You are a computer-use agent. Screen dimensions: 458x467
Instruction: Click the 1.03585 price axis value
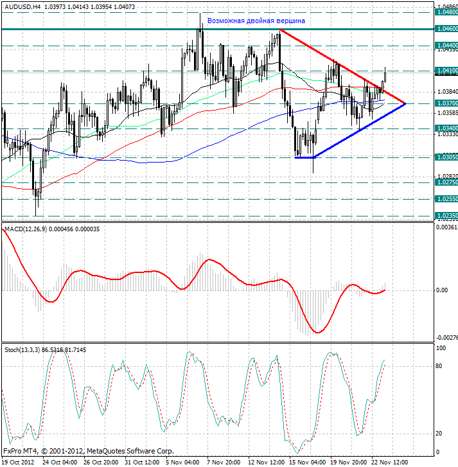(447, 112)
